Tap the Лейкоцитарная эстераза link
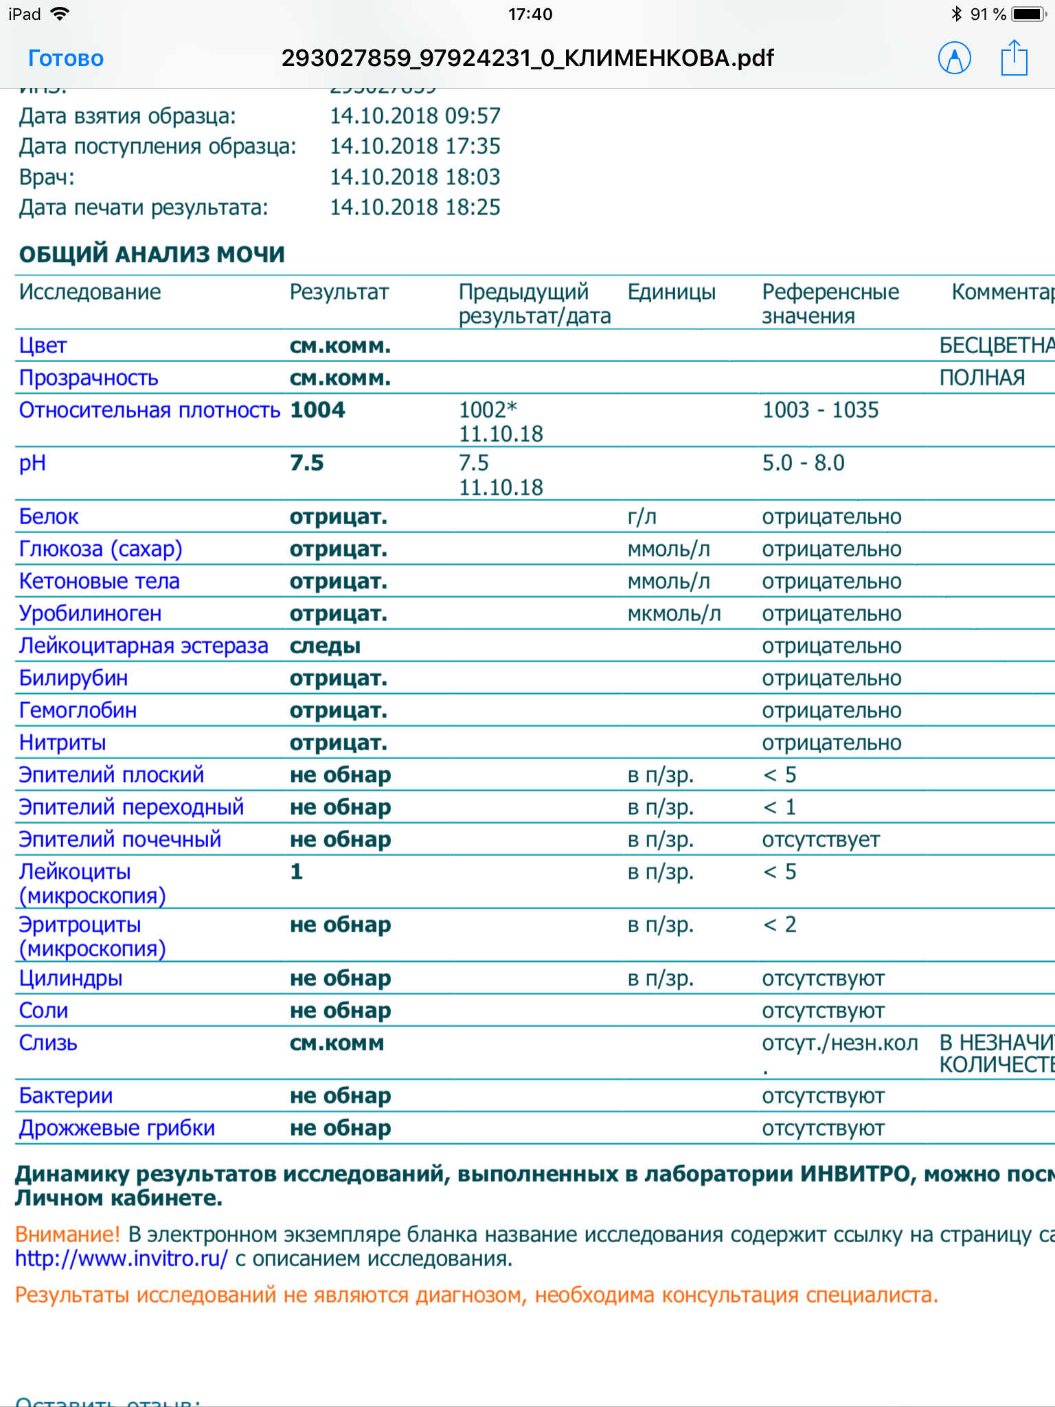The height and width of the screenshot is (1407, 1055). click(143, 646)
